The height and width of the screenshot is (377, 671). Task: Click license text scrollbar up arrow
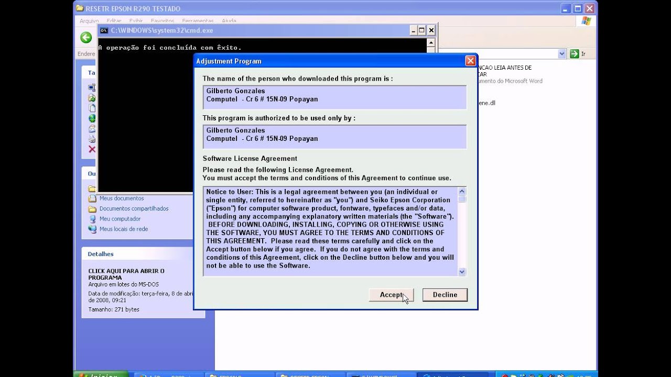(462, 191)
